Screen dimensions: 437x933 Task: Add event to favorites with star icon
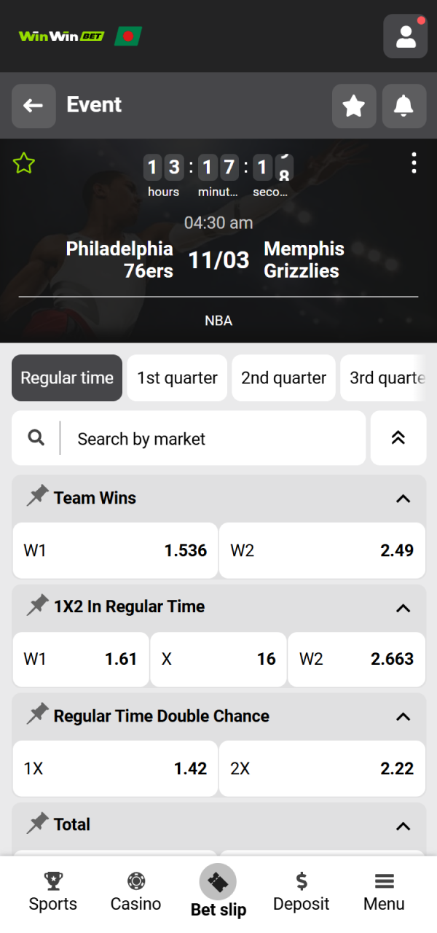click(x=354, y=106)
